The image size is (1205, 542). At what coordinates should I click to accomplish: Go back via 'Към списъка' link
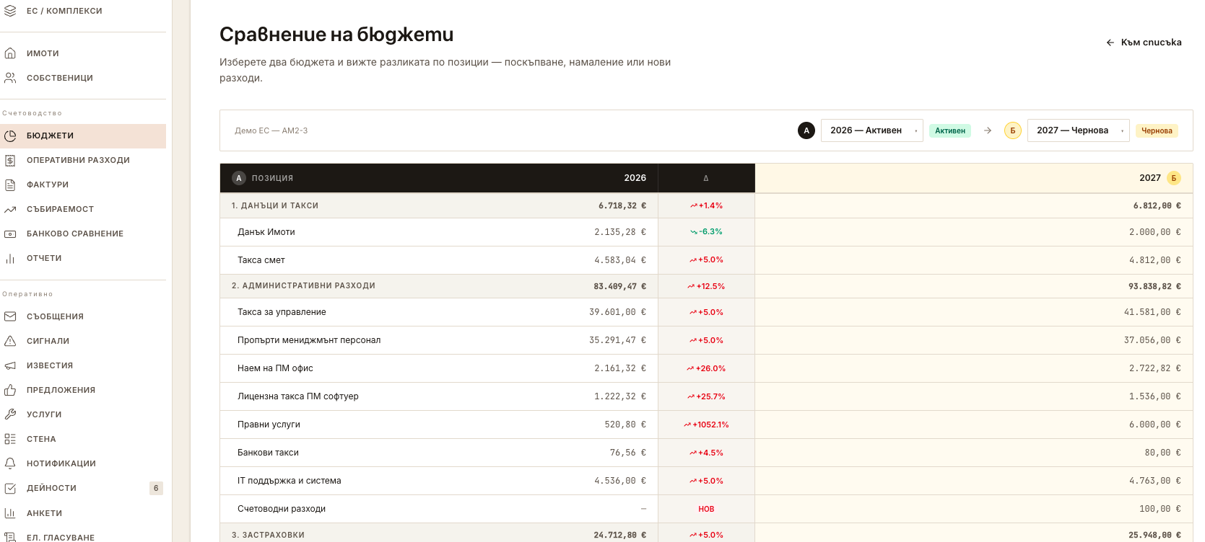coord(1144,43)
